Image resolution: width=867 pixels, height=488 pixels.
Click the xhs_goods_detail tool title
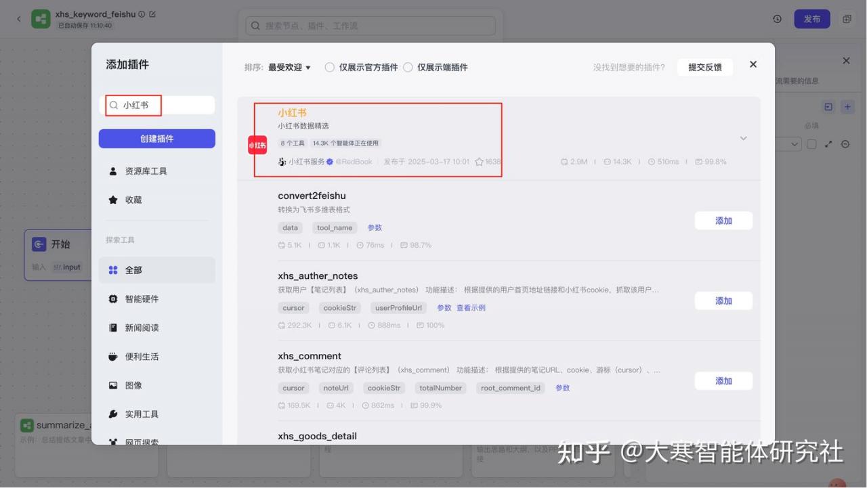(x=317, y=436)
